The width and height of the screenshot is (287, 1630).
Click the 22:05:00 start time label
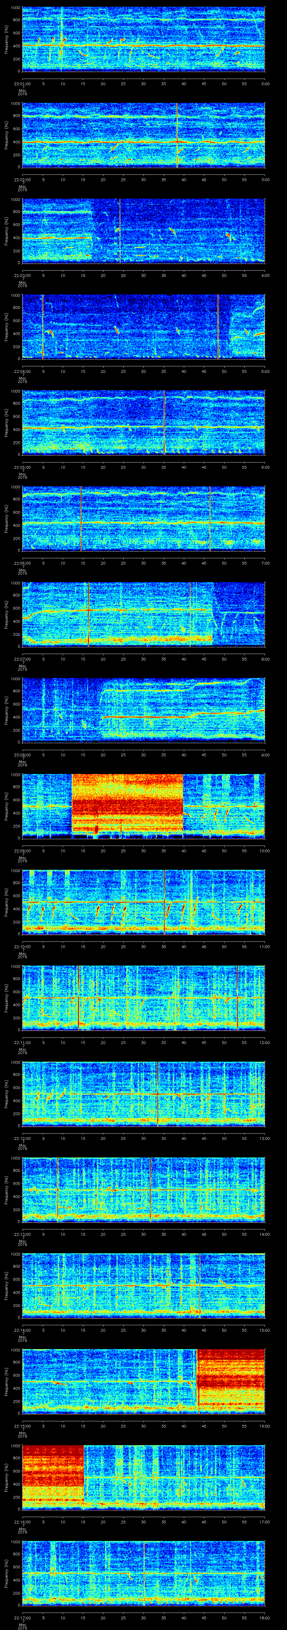pos(22,466)
